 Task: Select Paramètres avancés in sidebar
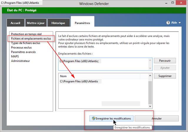point(23,52)
